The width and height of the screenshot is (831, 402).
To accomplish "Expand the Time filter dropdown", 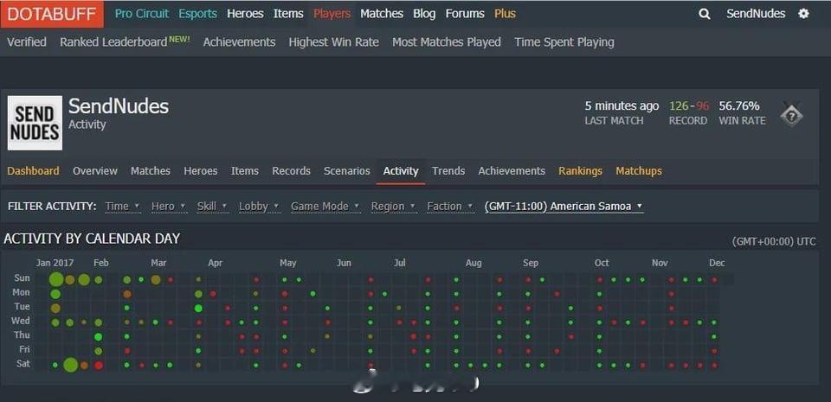I will pyautogui.click(x=122, y=207).
